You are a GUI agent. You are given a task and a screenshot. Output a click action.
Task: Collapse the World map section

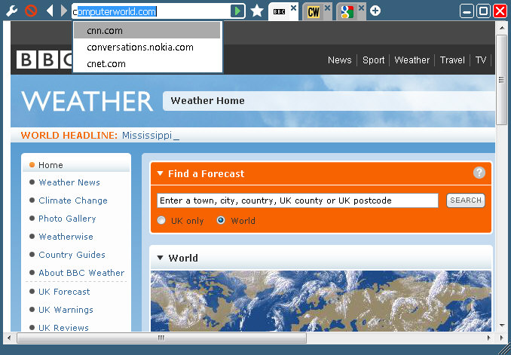click(x=160, y=258)
